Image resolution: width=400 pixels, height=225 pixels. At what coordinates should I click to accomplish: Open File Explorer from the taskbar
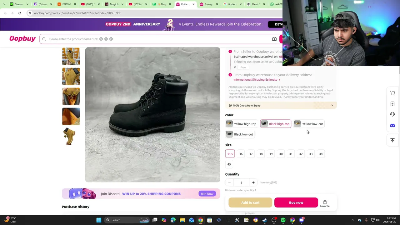click(x=182, y=220)
